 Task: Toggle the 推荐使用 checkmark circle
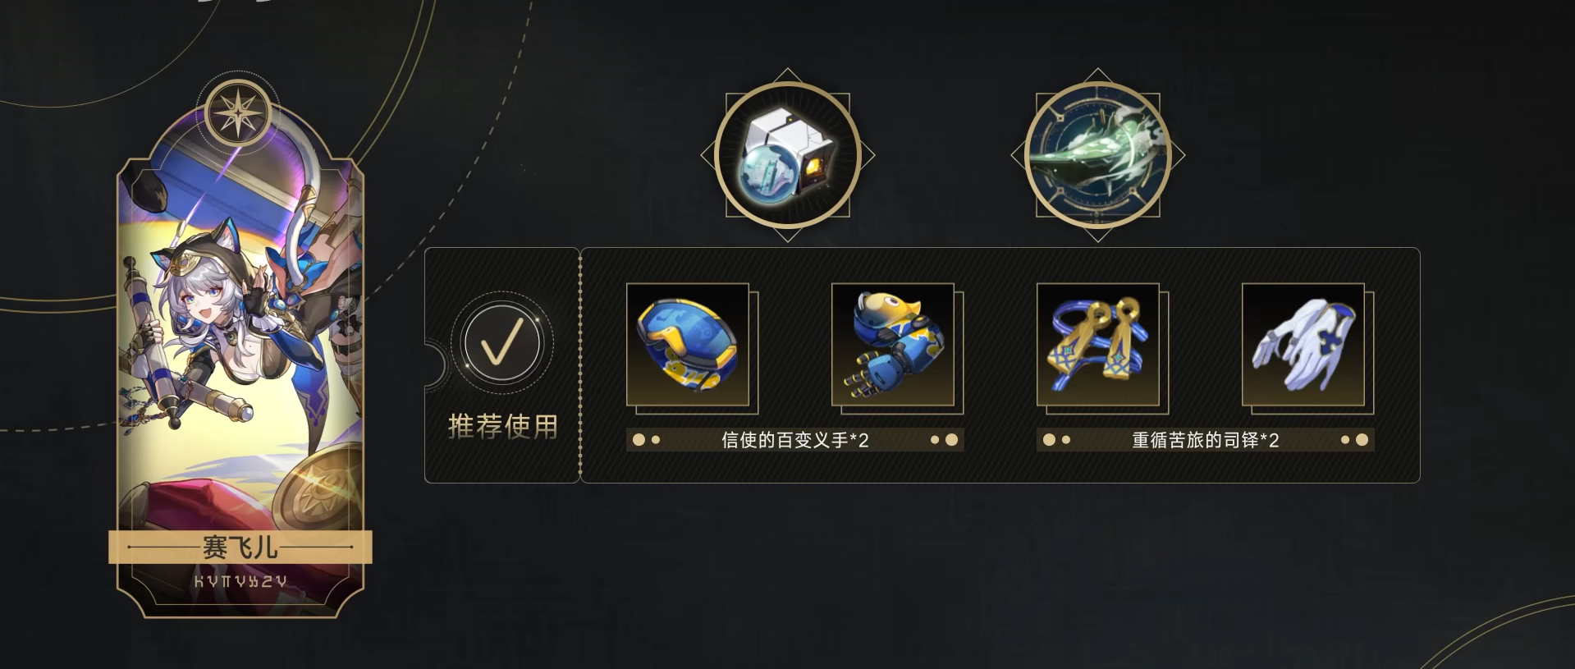click(x=501, y=342)
